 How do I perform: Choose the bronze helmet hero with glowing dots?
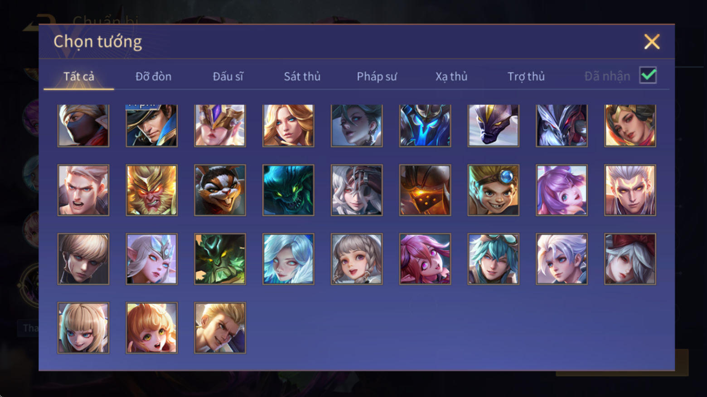pyautogui.click(x=425, y=190)
